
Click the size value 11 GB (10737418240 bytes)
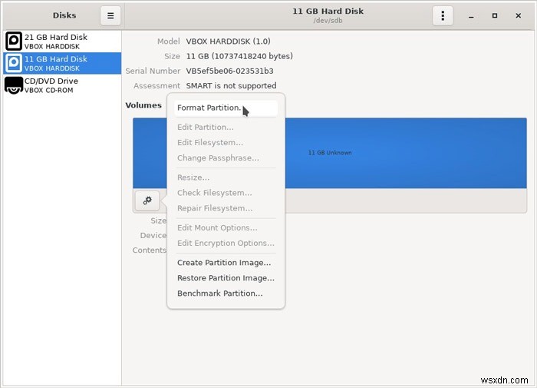(x=239, y=56)
